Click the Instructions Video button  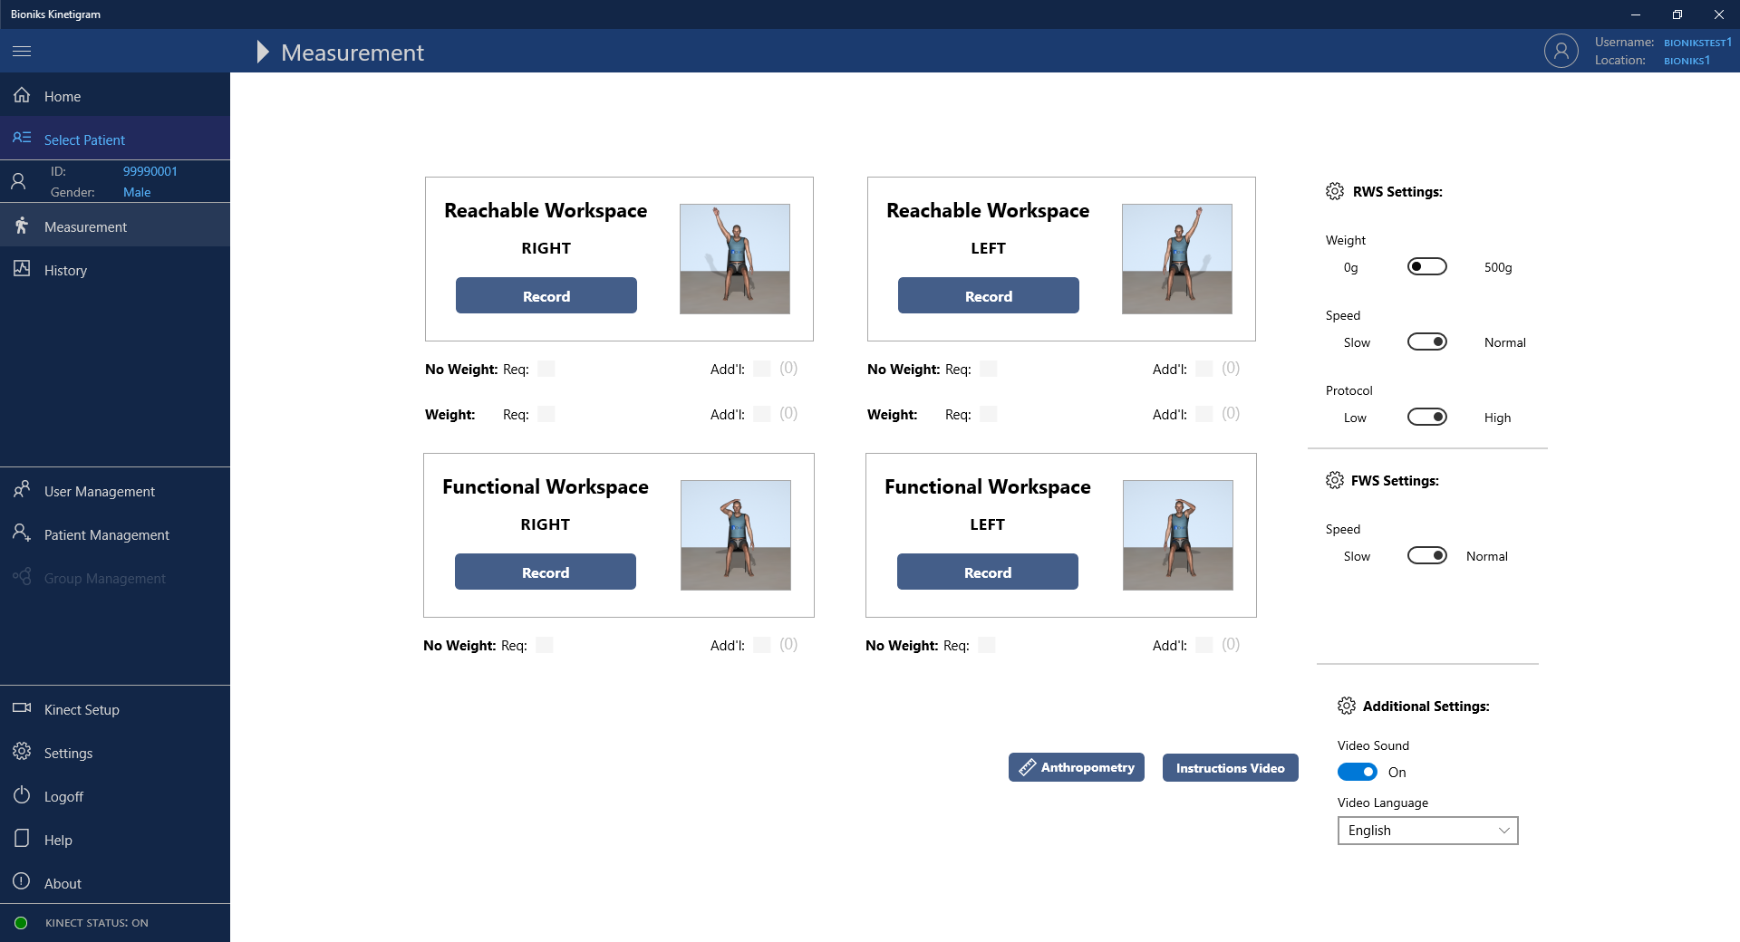[1230, 768]
